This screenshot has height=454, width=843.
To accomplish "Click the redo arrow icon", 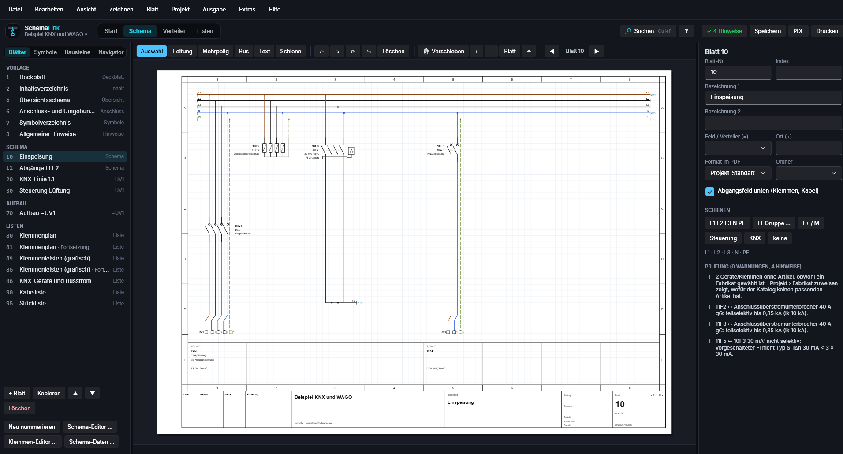I will pyautogui.click(x=337, y=52).
